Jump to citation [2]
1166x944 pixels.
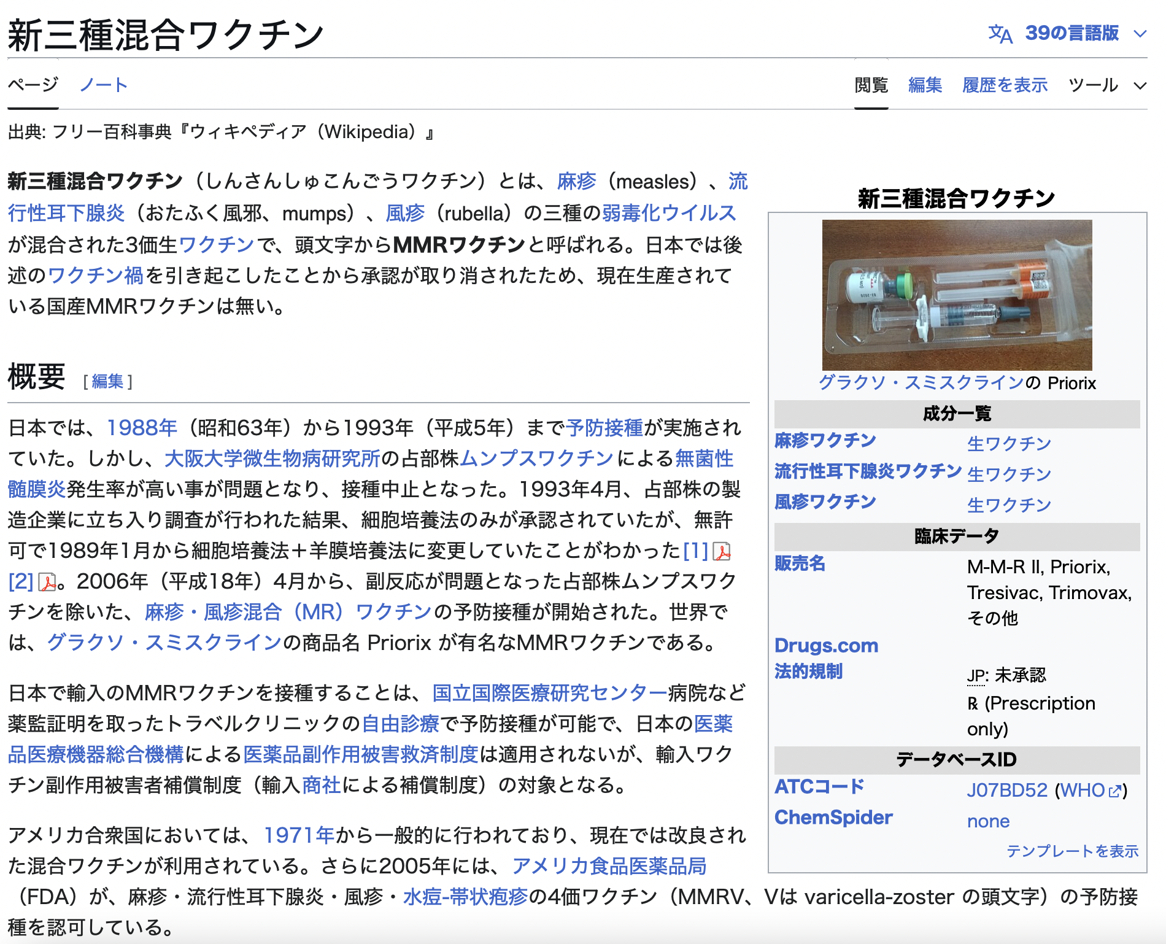(x=20, y=581)
